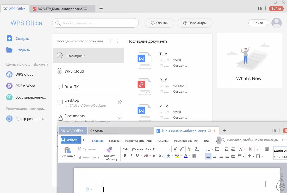The width and height of the screenshot is (287, 193).
Task: Click the Clear formatting eraser icon
Action: tap(189, 149)
